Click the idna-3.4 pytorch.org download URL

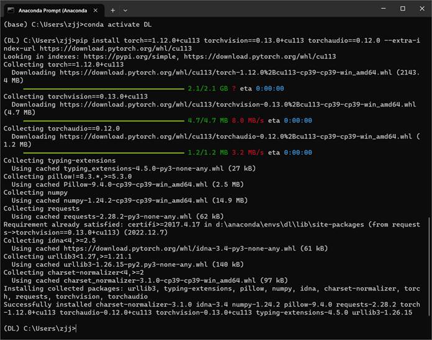point(179,249)
